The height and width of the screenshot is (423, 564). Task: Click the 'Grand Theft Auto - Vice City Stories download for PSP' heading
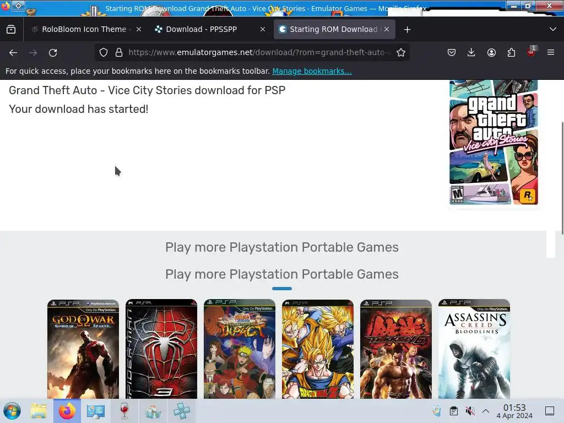pos(147,90)
